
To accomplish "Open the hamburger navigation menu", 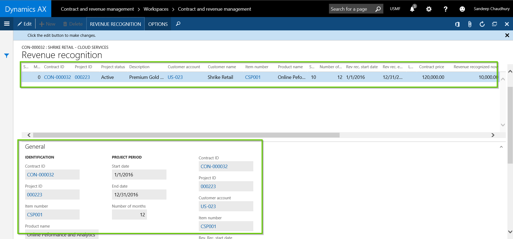I will click(x=7, y=24).
